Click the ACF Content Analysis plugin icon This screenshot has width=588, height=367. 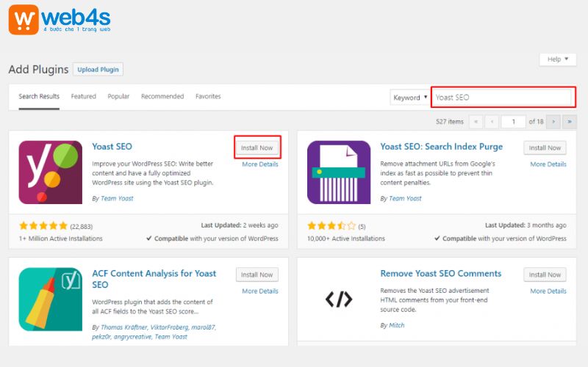[x=51, y=299]
